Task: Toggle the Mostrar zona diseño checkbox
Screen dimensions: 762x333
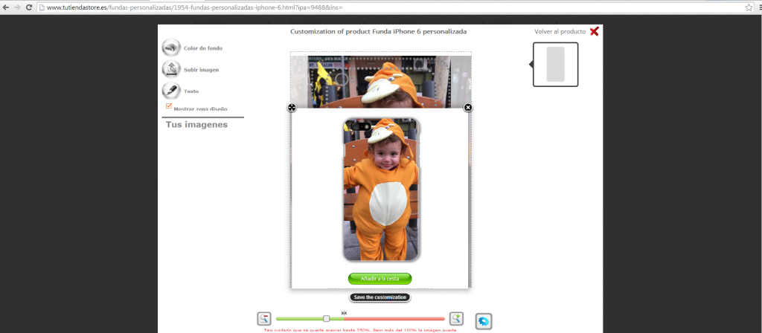Action: [169, 106]
